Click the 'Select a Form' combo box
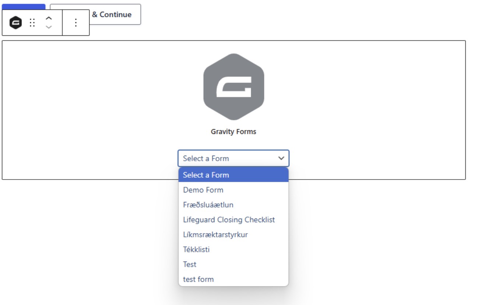The image size is (482, 305). 233,159
